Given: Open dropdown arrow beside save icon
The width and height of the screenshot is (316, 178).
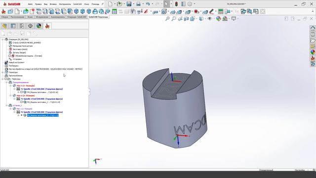Looking at the screenshot, I should (x=133, y=4).
